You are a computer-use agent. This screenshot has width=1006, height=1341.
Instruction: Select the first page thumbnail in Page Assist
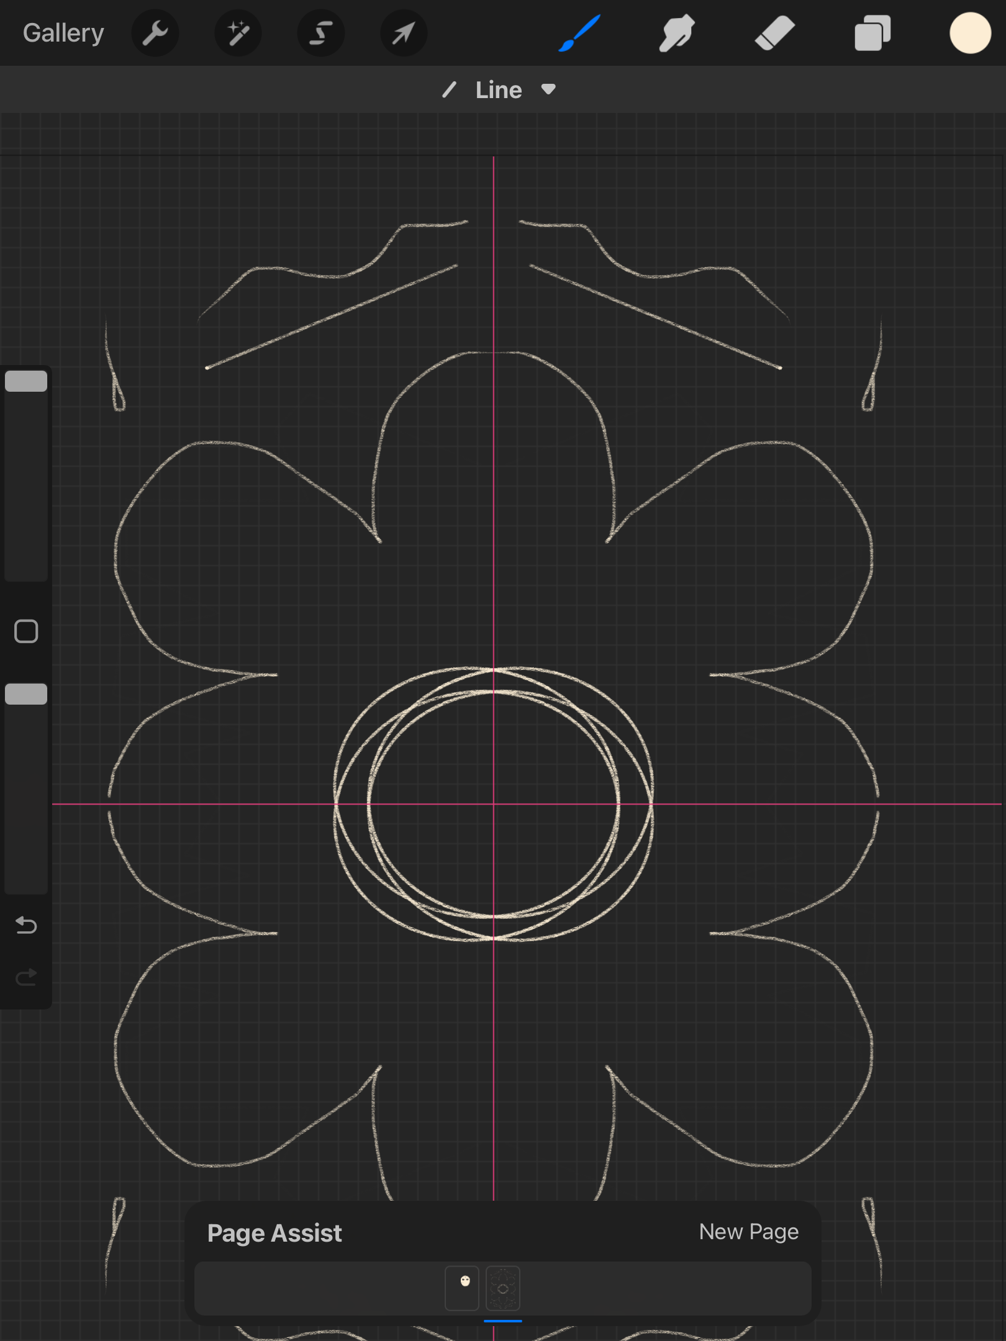[462, 1288]
